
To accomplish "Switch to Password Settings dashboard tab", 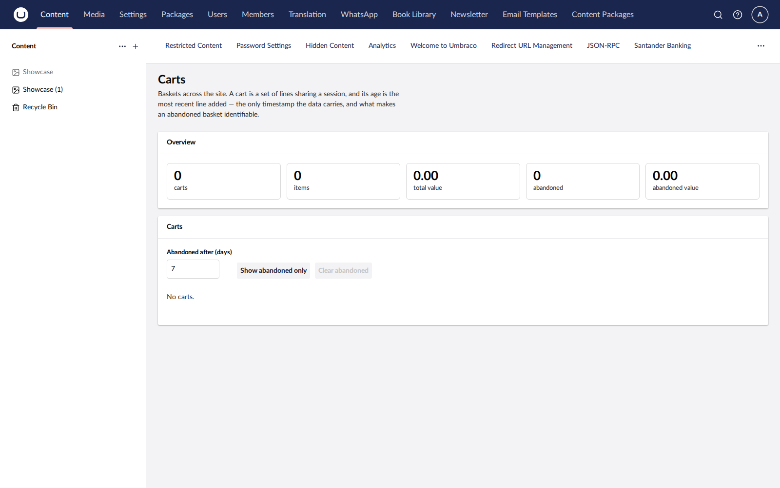I will pyautogui.click(x=264, y=46).
